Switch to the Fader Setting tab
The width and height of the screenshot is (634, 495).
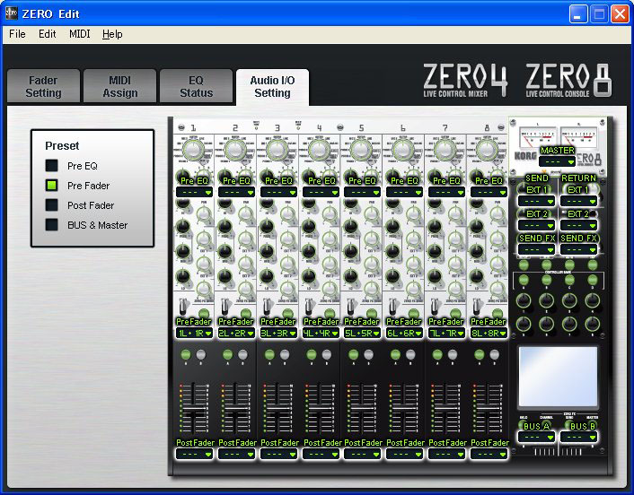pos(43,86)
